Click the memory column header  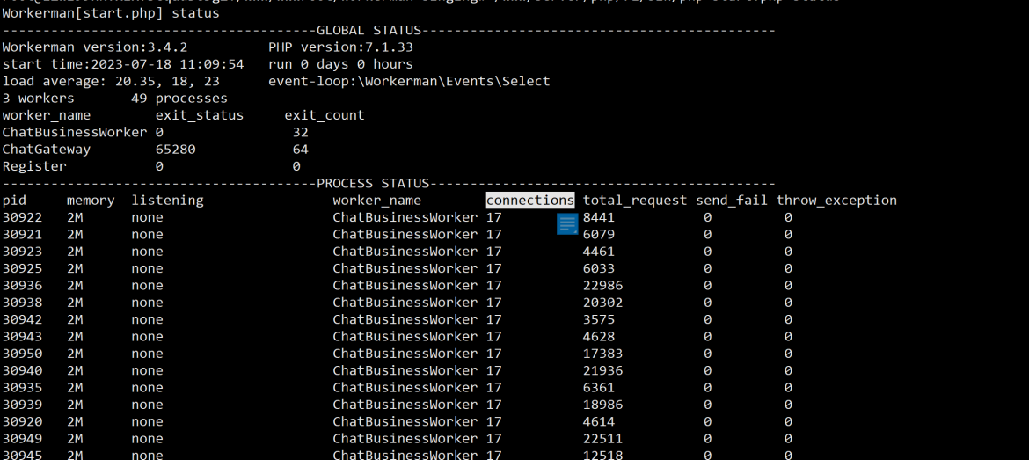pyautogui.click(x=91, y=201)
